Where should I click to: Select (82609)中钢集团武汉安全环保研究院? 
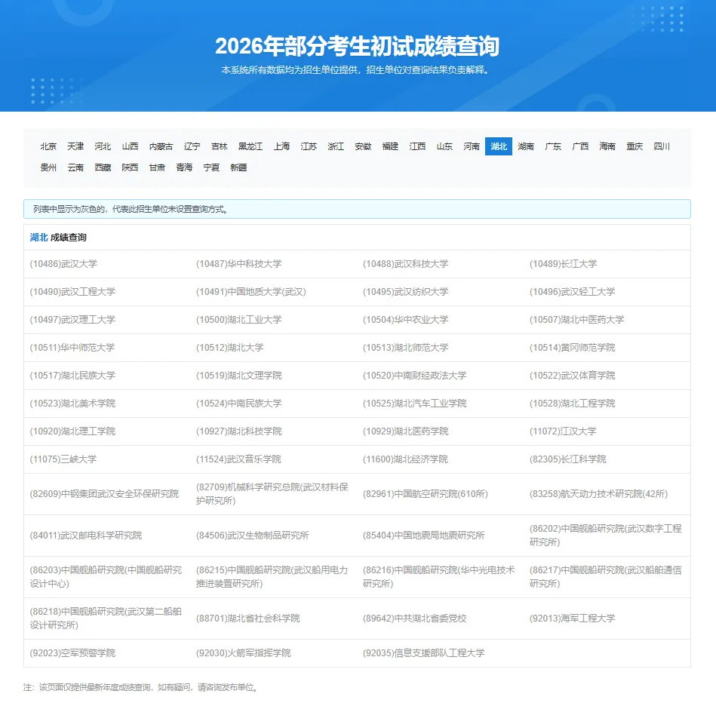tap(104, 494)
